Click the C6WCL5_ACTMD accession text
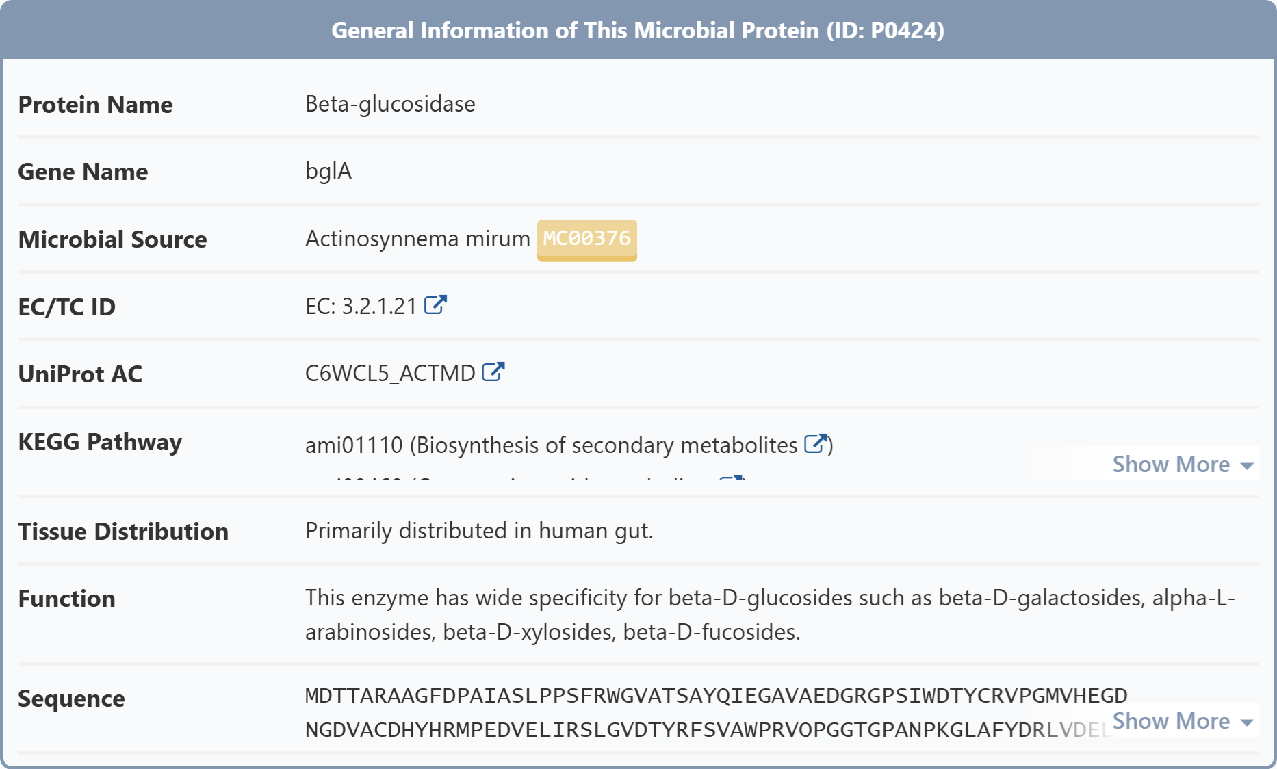Image resolution: width=1277 pixels, height=769 pixels. 390,373
